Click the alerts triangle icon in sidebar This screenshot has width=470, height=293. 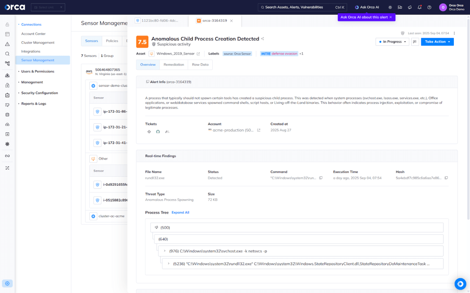pyautogui.click(x=7, y=44)
